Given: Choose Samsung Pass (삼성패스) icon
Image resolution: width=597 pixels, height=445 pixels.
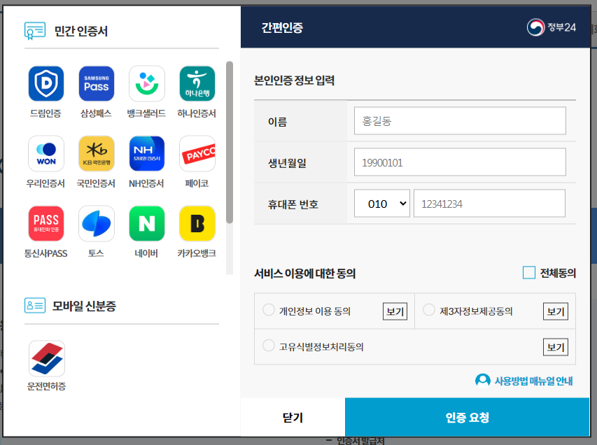Looking at the screenshot, I should (x=97, y=83).
